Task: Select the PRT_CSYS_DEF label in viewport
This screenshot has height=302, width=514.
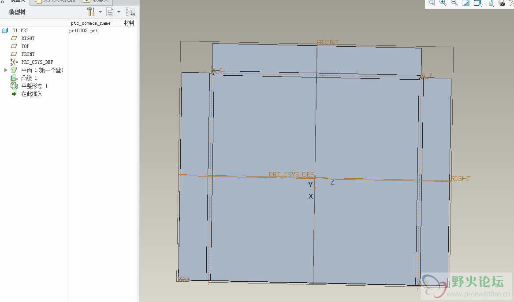Action: (291, 174)
